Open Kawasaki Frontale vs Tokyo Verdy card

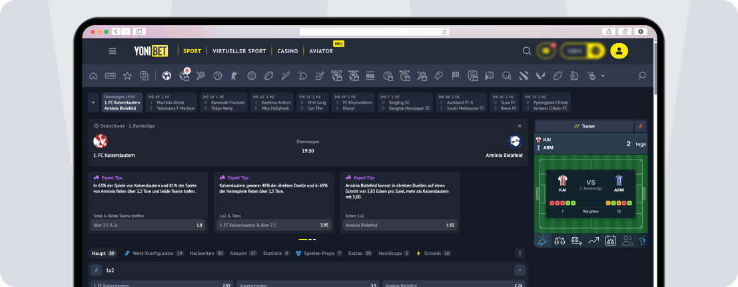[224, 102]
